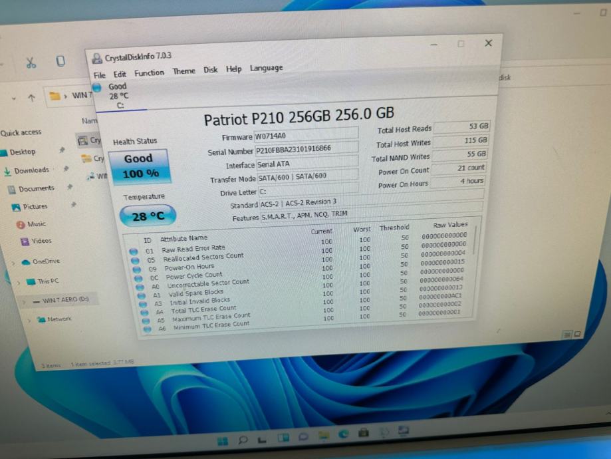
Task: Click status dot for Power-On Hours attribute
Action: click(x=136, y=269)
